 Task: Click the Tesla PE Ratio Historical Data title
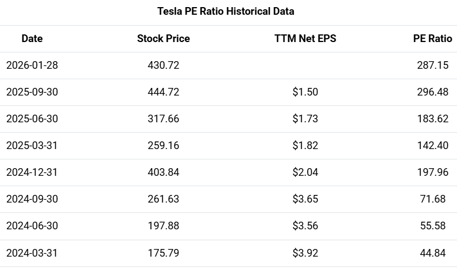[225, 11]
